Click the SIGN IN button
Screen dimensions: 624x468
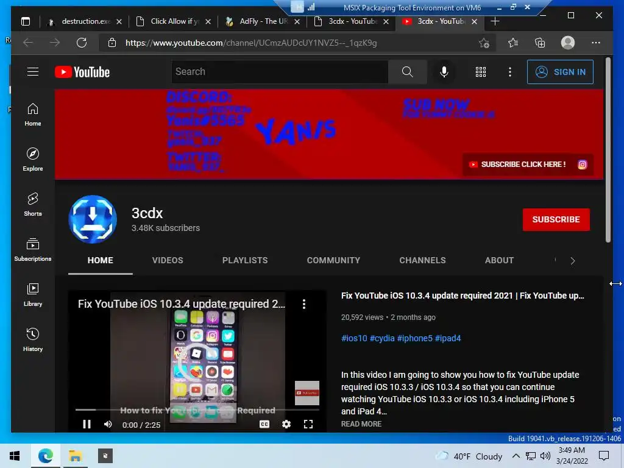561,72
